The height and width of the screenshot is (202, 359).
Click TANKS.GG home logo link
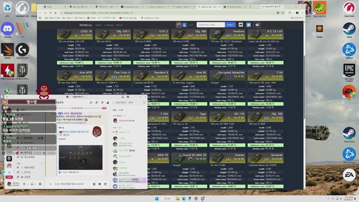tap(85, 25)
